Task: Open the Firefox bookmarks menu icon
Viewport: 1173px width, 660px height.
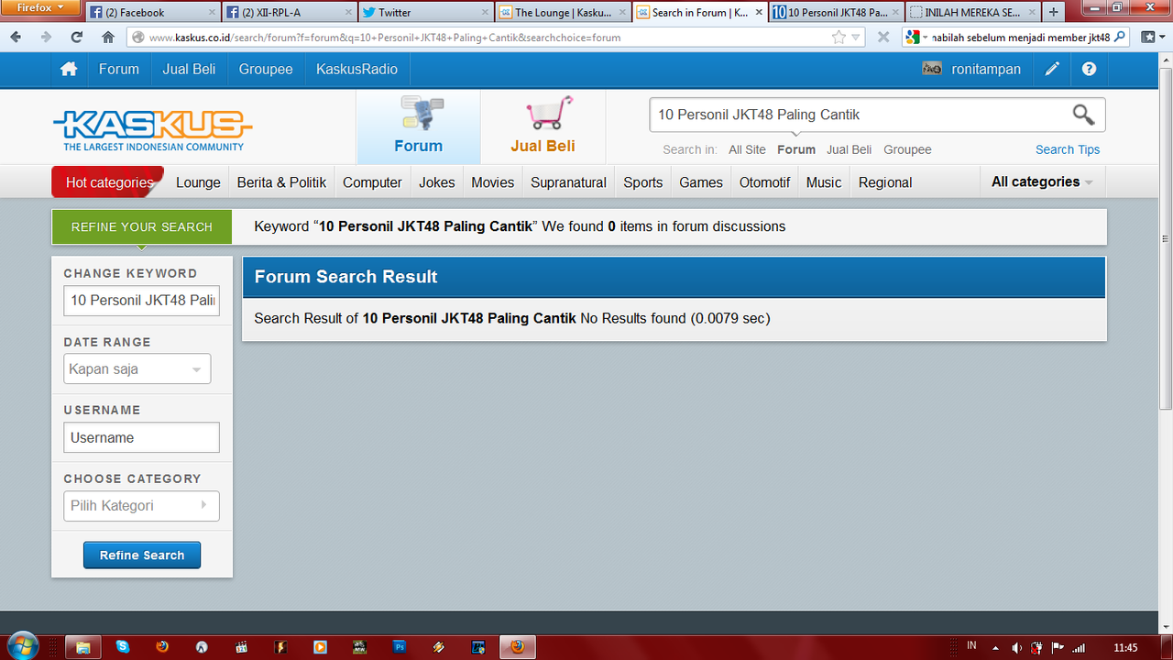Action: [x=1148, y=38]
